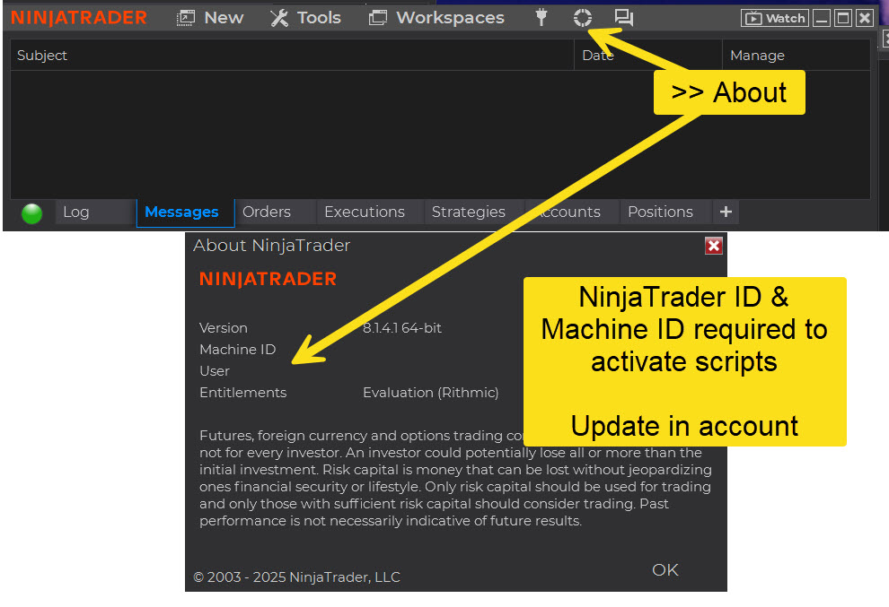
Task: Add a new tab with plus icon
Action: 726,212
